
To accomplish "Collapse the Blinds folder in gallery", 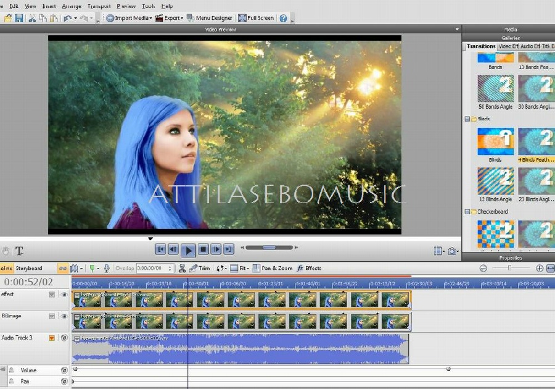I will [467, 119].
